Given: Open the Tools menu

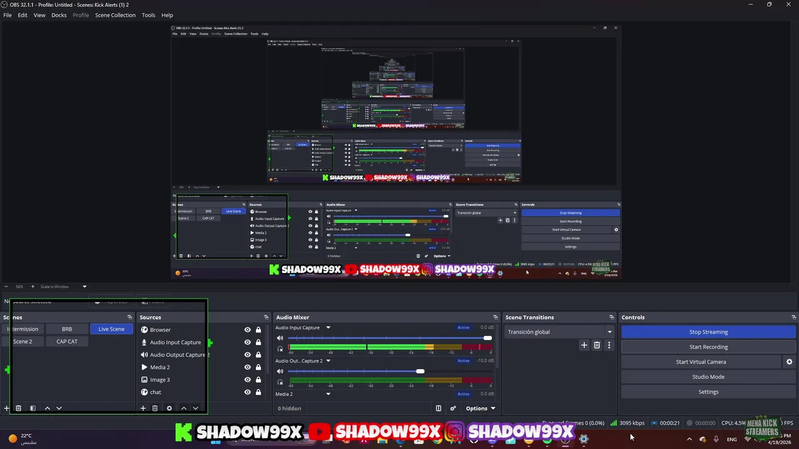Looking at the screenshot, I should (149, 15).
